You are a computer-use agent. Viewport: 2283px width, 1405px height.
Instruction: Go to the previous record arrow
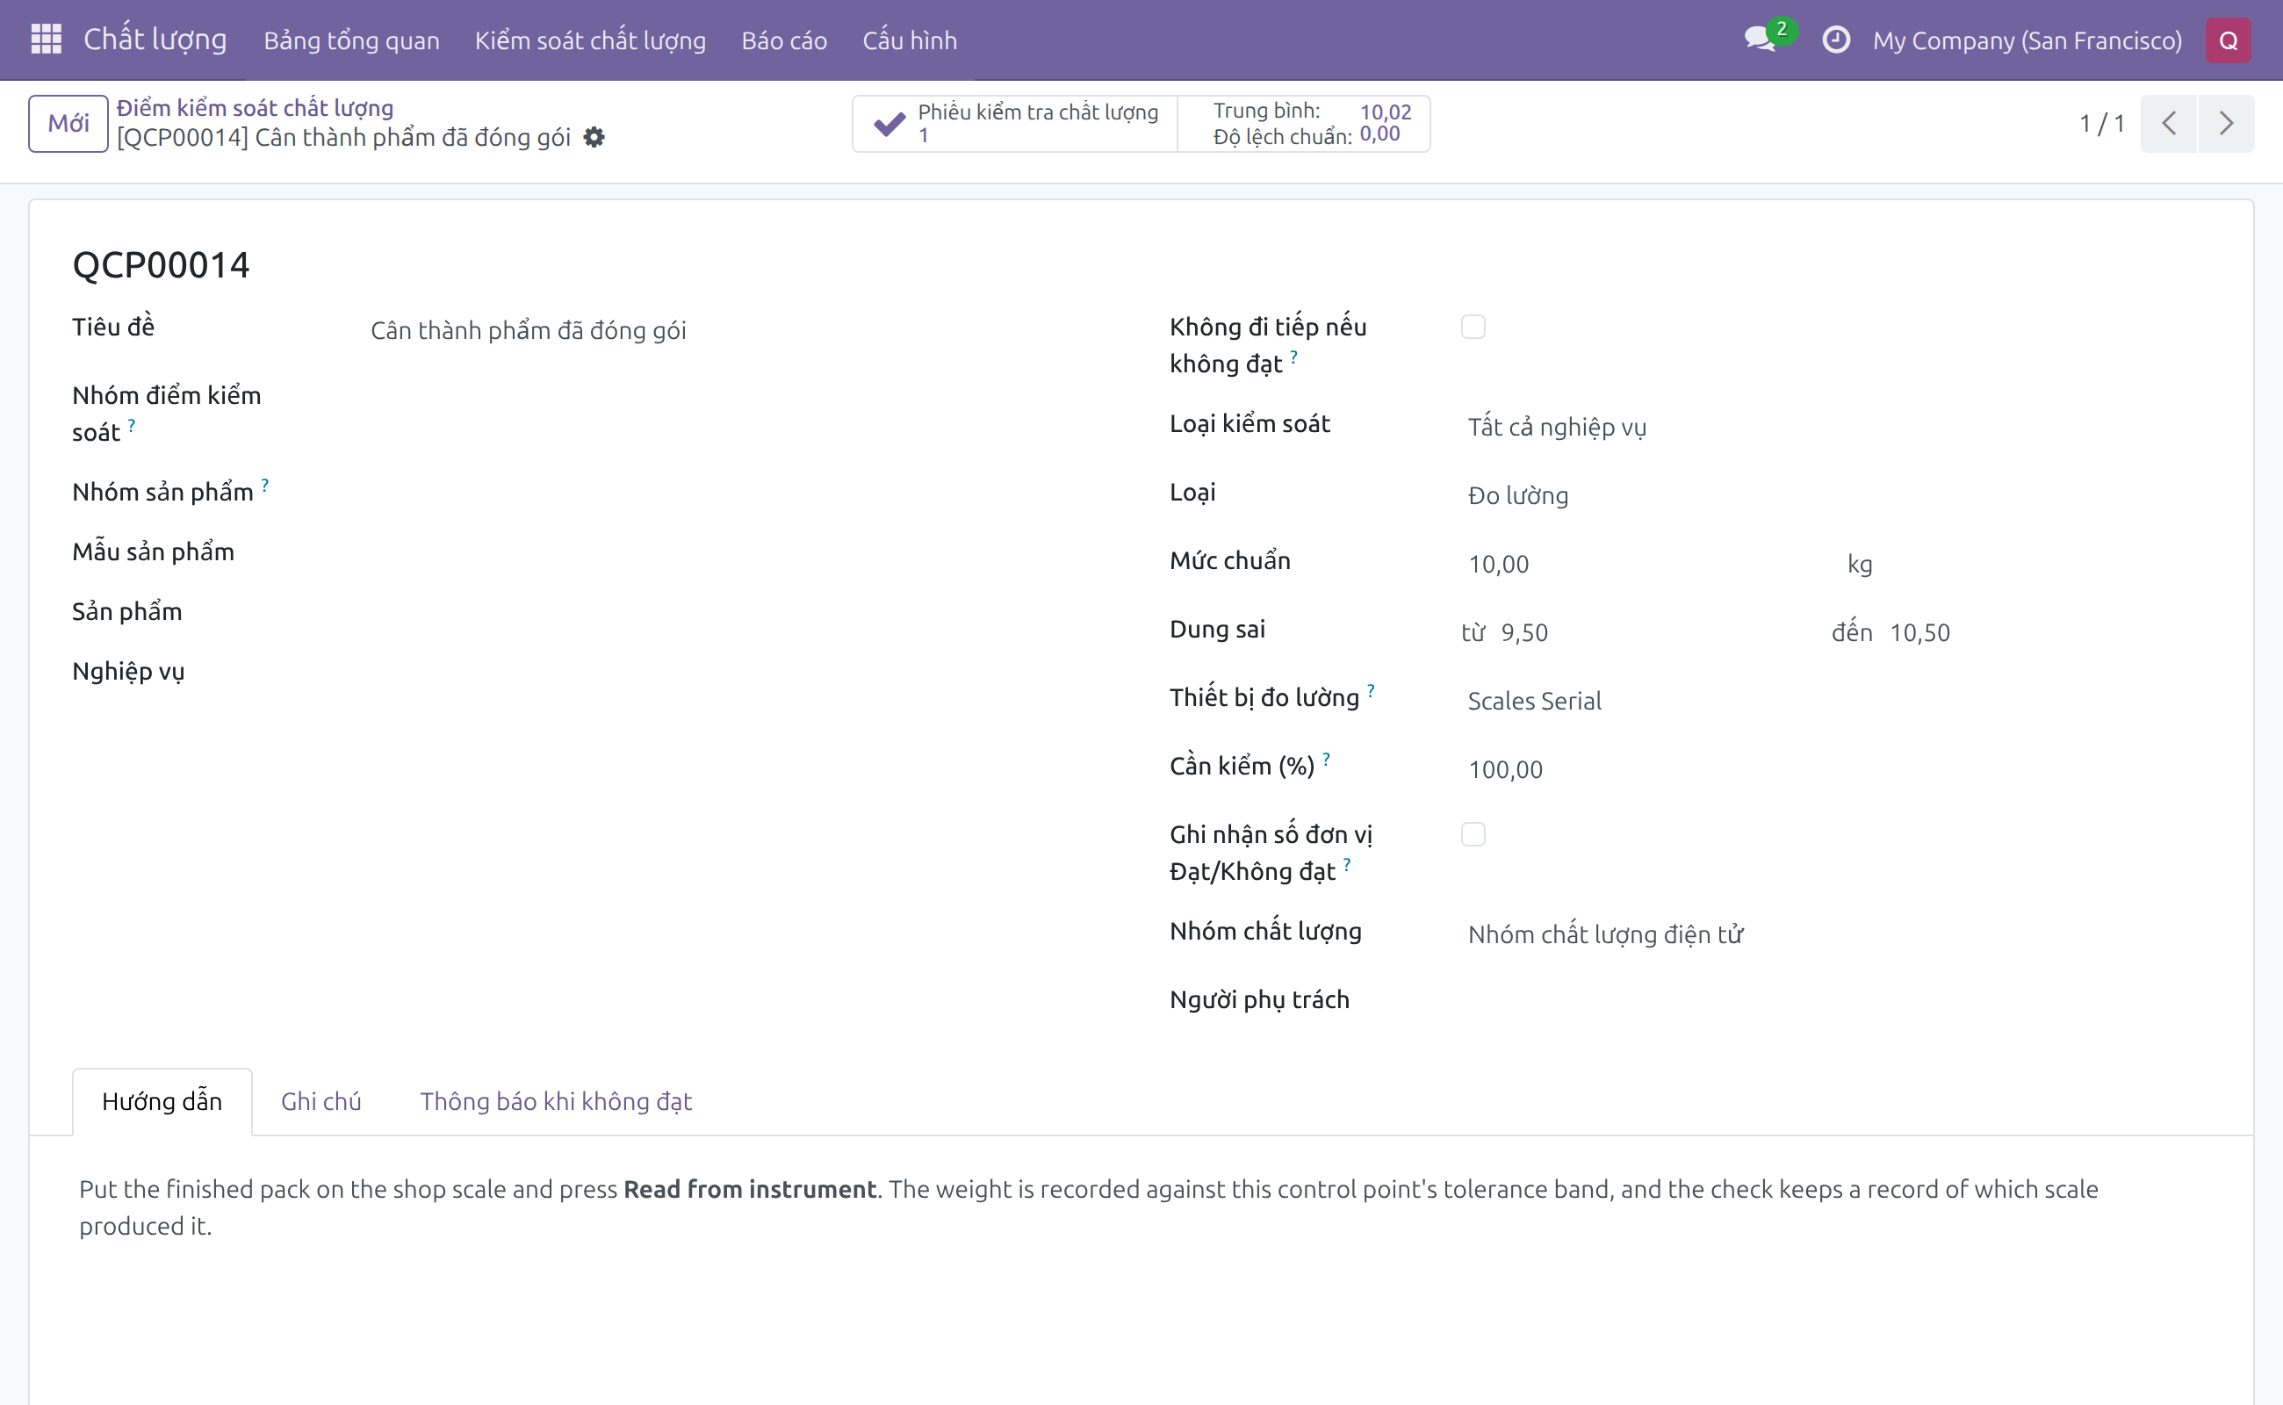[x=2169, y=124]
